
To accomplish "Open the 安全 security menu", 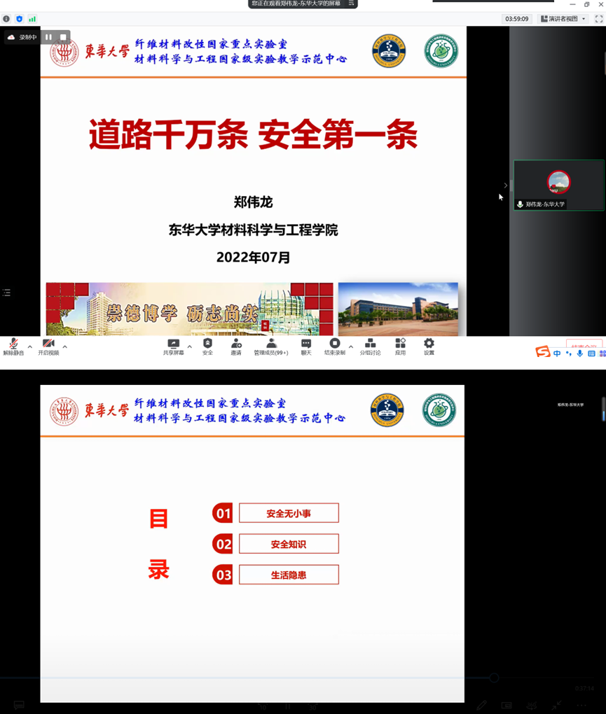I will tap(207, 345).
